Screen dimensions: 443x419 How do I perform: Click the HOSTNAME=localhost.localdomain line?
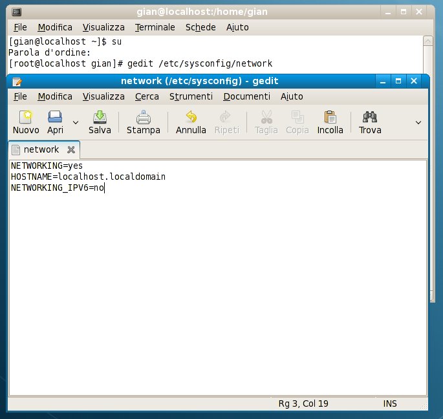click(88, 177)
